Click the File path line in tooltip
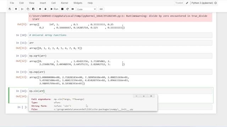Image resolution: width=227 pixels, height=127 pixels. pos(82,109)
